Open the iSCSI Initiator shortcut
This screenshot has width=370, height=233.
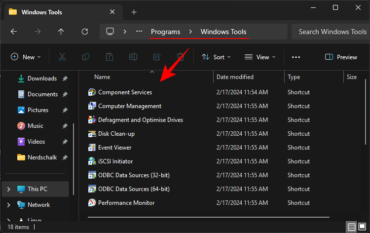click(x=115, y=161)
